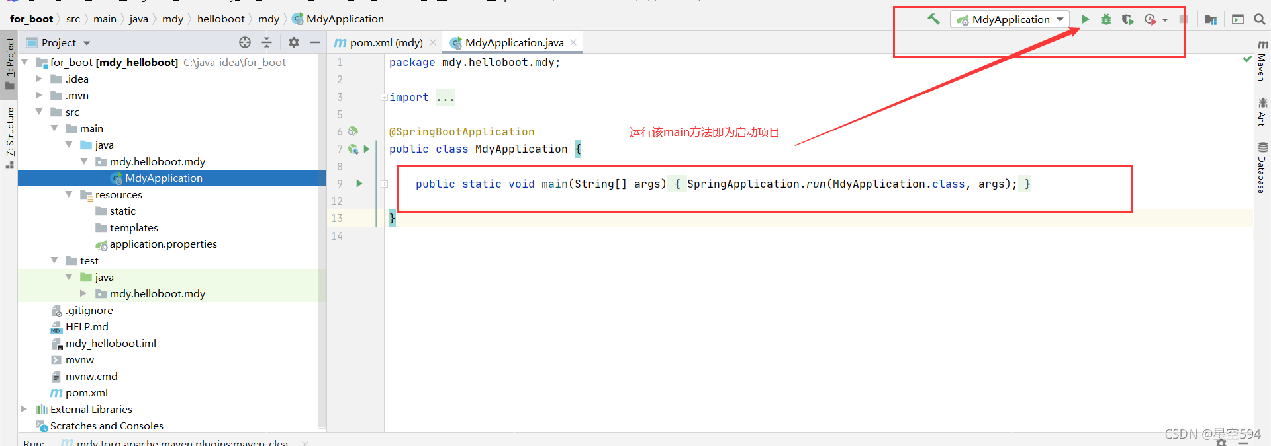The height and width of the screenshot is (446, 1271).
Task: Close the pom.xml (mdy) tab
Action: click(433, 42)
